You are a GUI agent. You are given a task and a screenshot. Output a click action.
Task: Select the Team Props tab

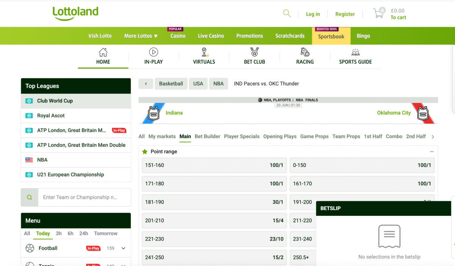click(346, 137)
